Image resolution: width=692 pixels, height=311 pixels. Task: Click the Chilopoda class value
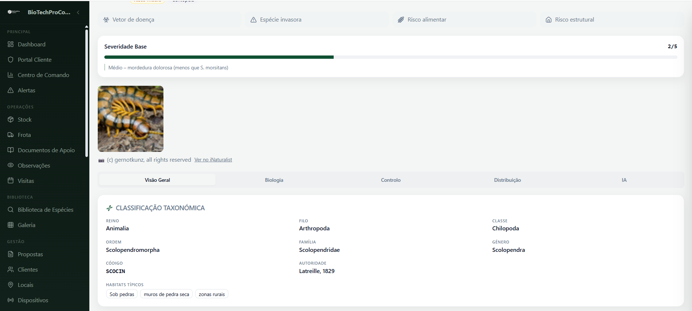506,229
